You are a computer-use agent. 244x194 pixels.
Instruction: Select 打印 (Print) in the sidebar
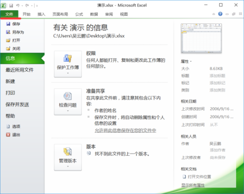pyautogui.click(x=10, y=93)
